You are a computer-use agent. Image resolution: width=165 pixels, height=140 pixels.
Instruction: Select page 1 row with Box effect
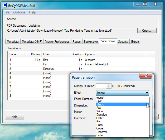[81, 60]
